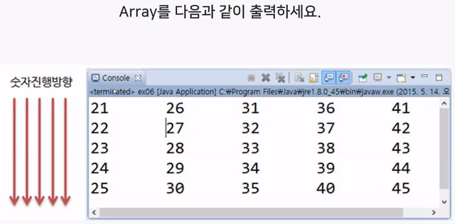Click the horizontal scrollbar left arrow
The image size is (455, 224).
tap(94, 213)
